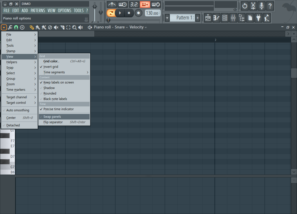Switch pattern/song mode toggle
The image size is (297, 214).
tap(111, 13)
